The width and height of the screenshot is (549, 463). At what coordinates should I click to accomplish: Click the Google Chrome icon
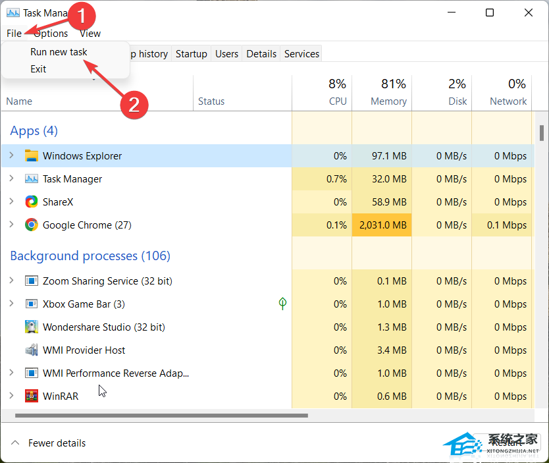[32, 225]
